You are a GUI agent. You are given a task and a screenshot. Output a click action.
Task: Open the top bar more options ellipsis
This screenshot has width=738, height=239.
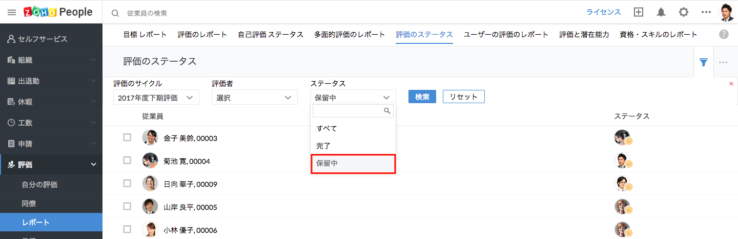coord(706,12)
